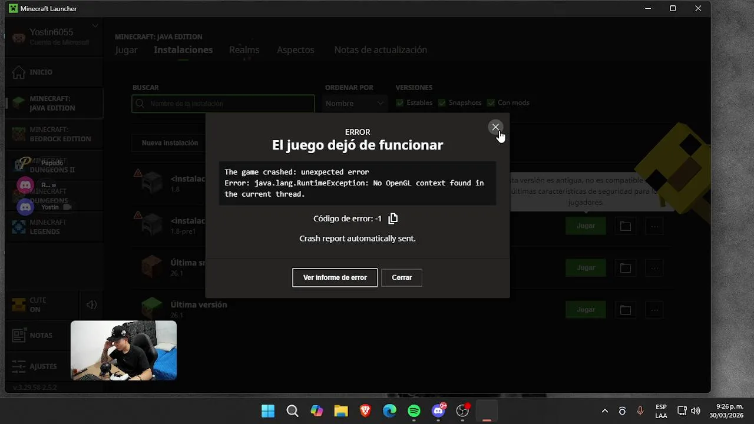
Task: Open more options for the Última versión row
Action: pos(654,310)
